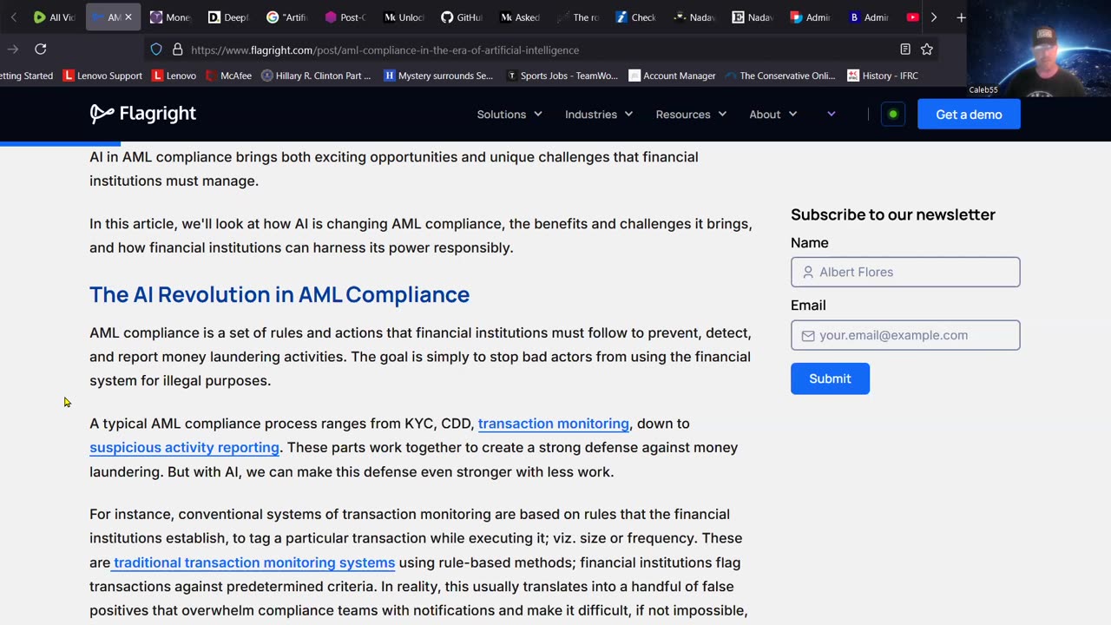Focus the newsletter Email input field
1111x625 pixels.
[x=905, y=335]
